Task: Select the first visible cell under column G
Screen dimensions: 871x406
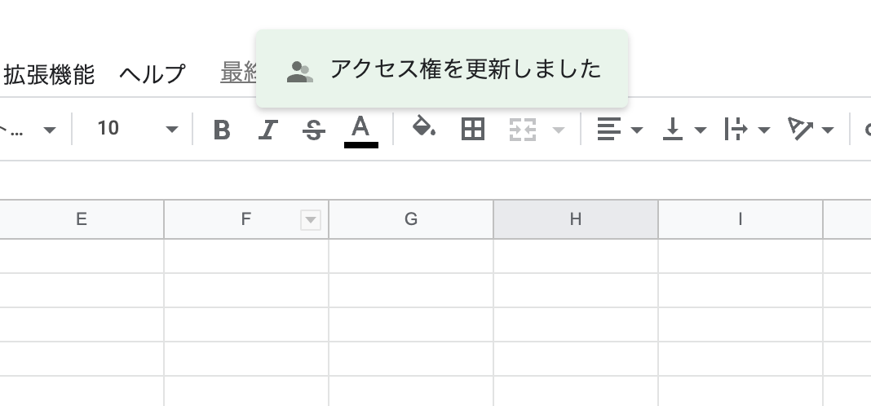Action: click(410, 256)
